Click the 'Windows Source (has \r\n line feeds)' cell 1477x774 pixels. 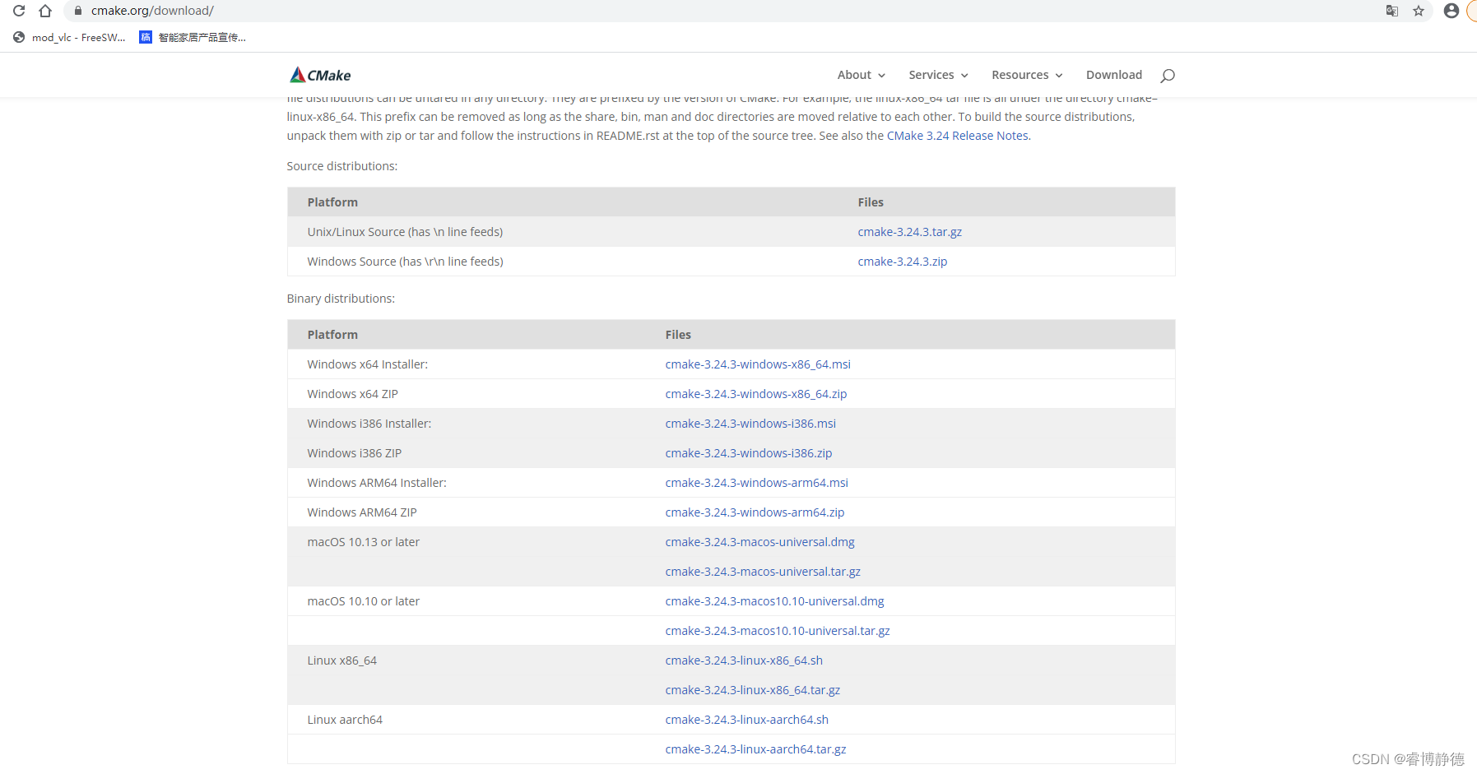coord(406,262)
